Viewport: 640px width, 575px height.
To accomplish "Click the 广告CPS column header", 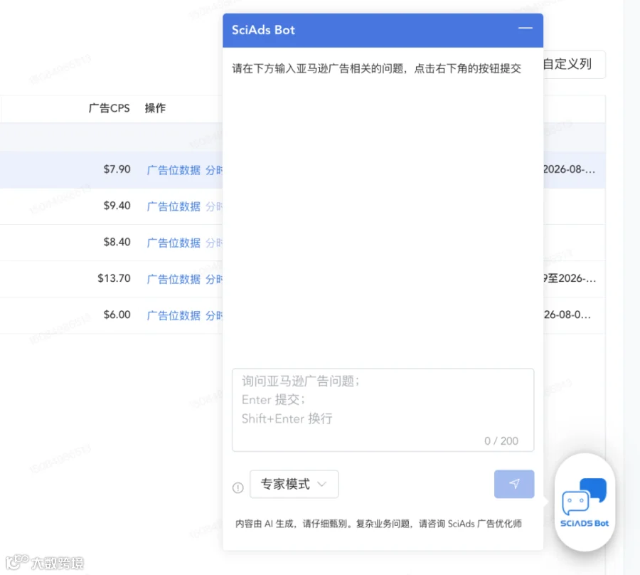I will pyautogui.click(x=109, y=108).
